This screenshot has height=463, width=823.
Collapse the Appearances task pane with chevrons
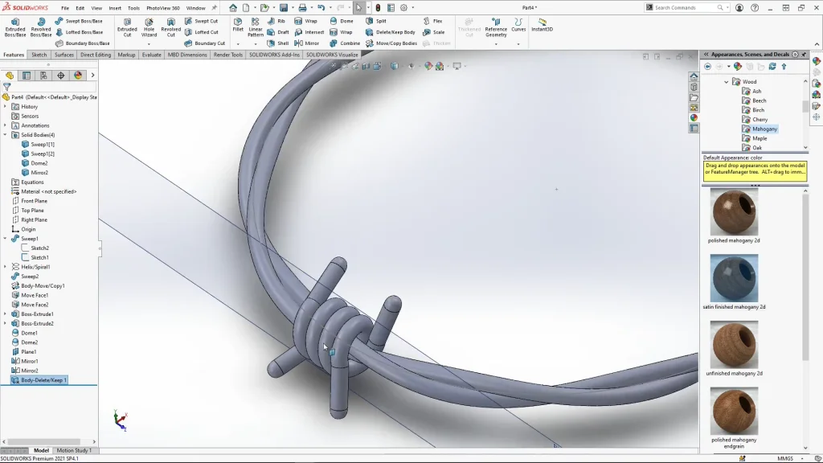[x=706, y=55]
